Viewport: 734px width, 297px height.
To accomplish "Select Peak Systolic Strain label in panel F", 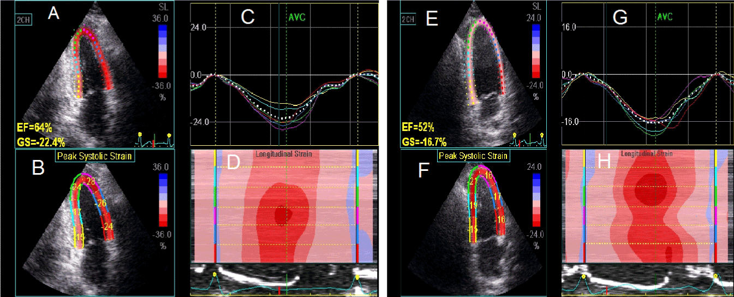I will coord(473,156).
